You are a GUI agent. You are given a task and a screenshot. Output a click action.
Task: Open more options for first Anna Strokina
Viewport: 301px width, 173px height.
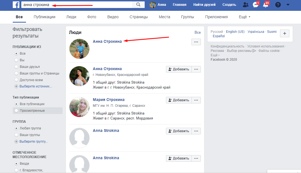(x=196, y=131)
